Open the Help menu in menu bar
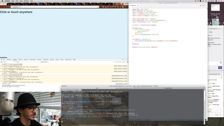 [31, 1]
